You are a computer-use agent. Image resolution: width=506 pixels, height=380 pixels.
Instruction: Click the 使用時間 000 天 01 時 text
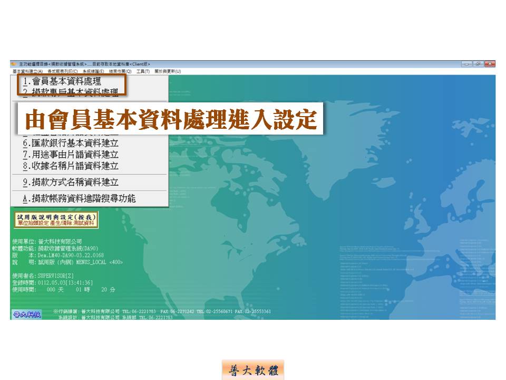pos(64,290)
